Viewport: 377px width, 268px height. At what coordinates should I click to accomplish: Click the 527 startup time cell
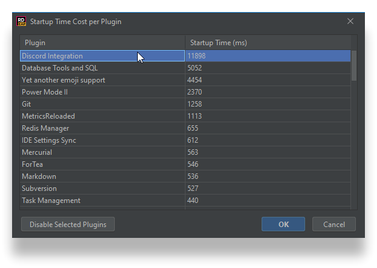coord(268,189)
